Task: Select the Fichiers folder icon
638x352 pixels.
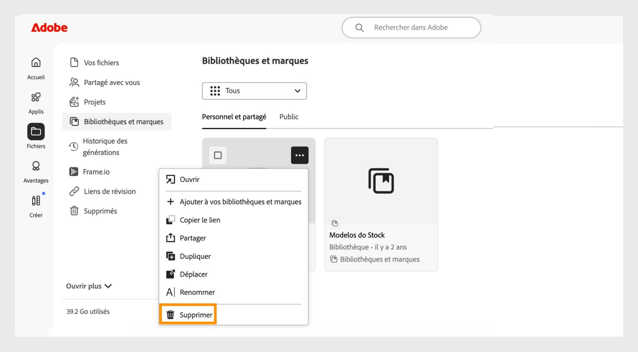Action: click(36, 132)
